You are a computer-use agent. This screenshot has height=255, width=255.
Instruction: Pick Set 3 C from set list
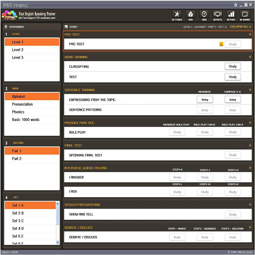(18, 221)
